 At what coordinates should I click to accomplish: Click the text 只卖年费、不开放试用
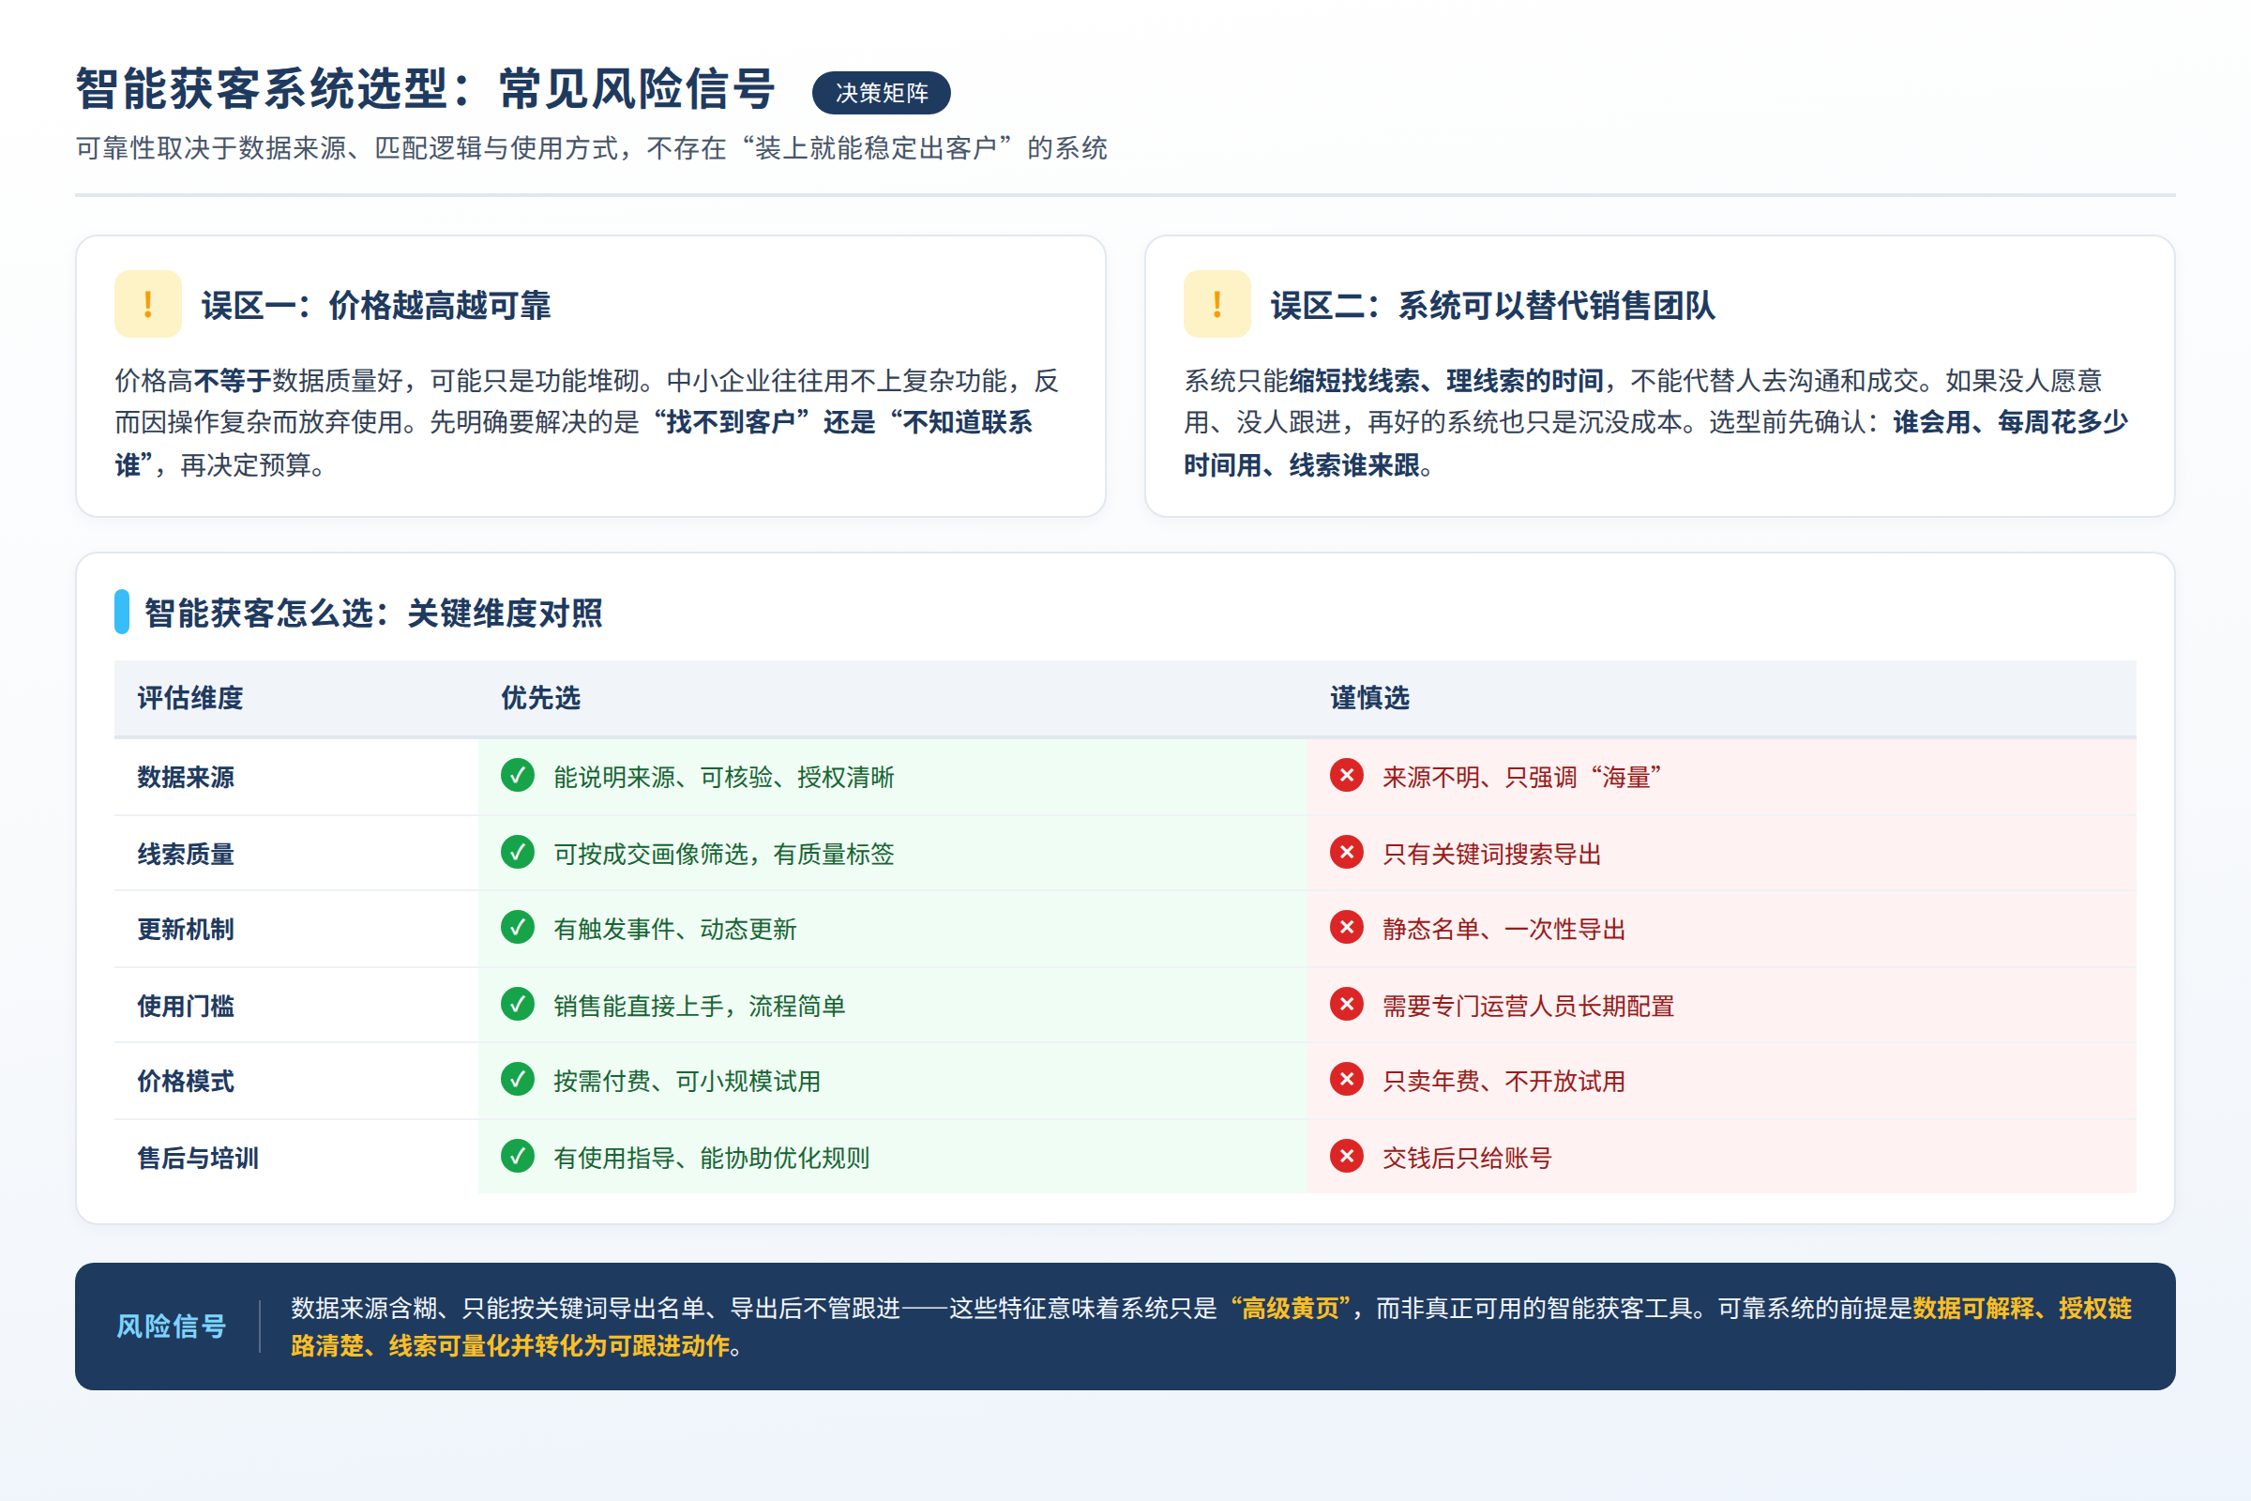click(x=1503, y=1082)
